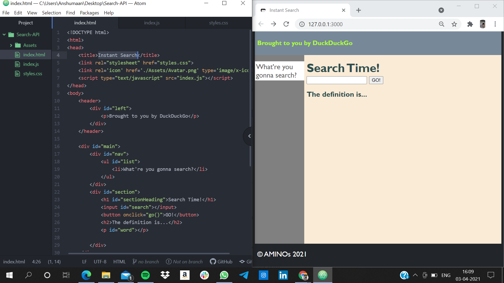Expand the Assets folder
The image size is (504, 283).
(11, 45)
